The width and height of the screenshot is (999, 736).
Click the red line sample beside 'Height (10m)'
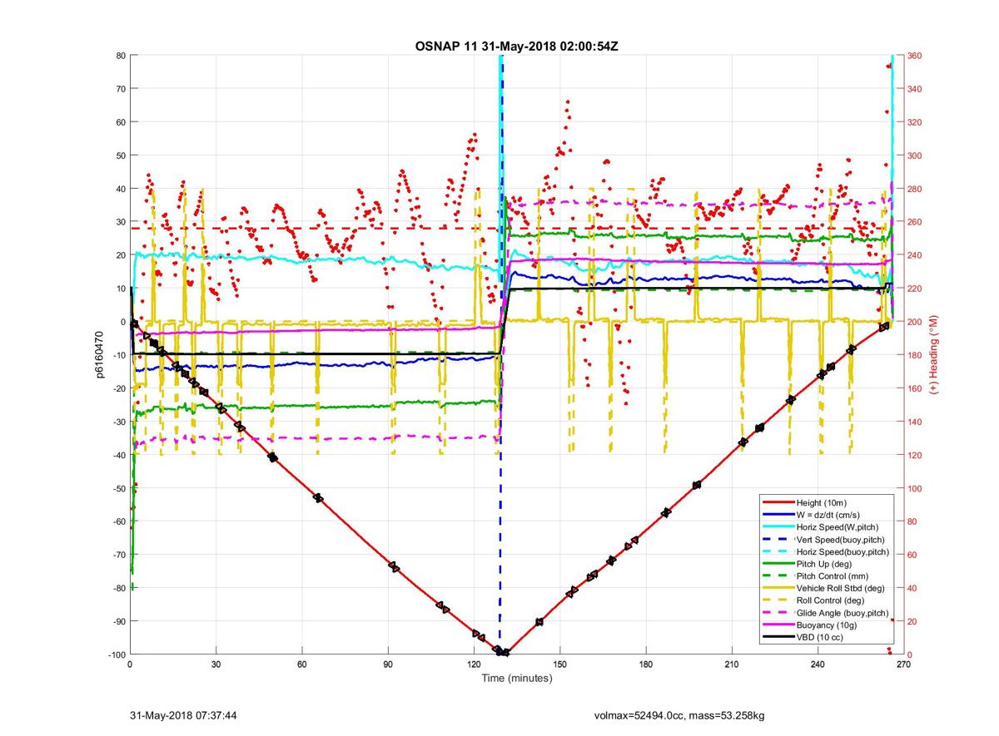click(778, 503)
